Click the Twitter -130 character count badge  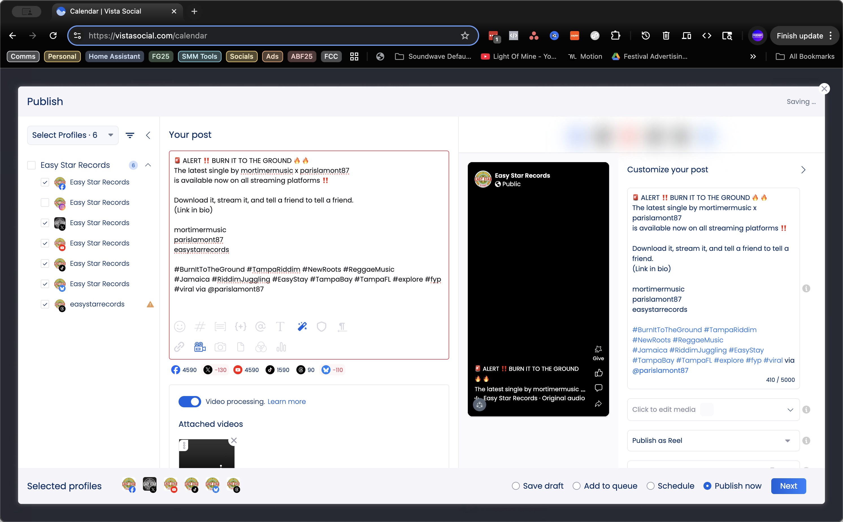[215, 370]
